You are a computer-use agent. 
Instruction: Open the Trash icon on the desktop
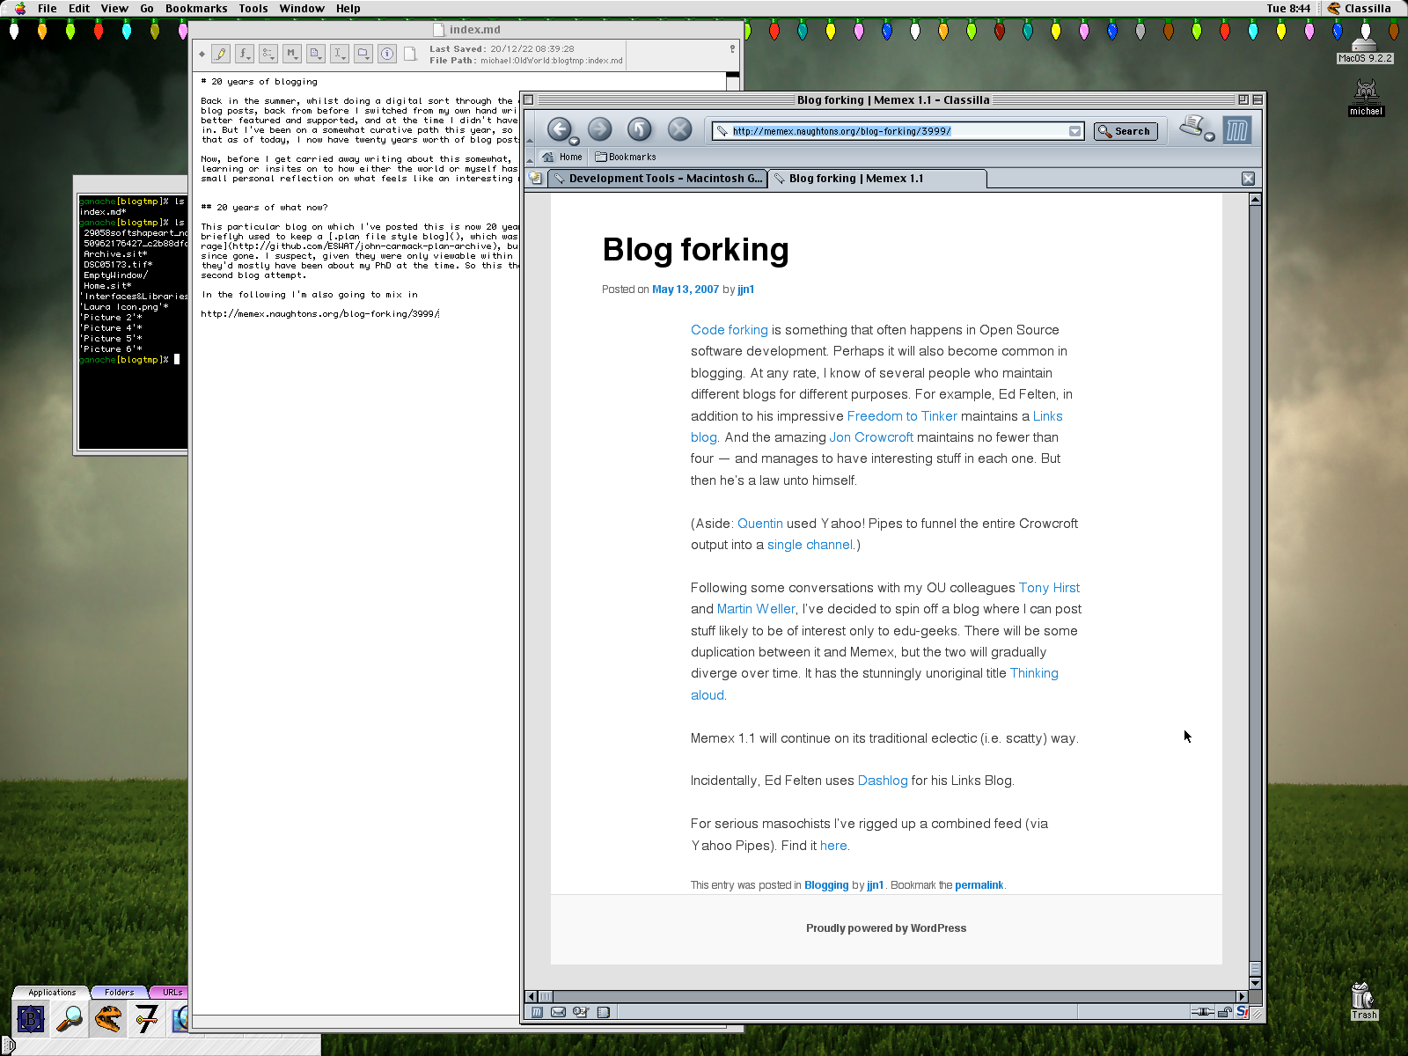(x=1364, y=1001)
